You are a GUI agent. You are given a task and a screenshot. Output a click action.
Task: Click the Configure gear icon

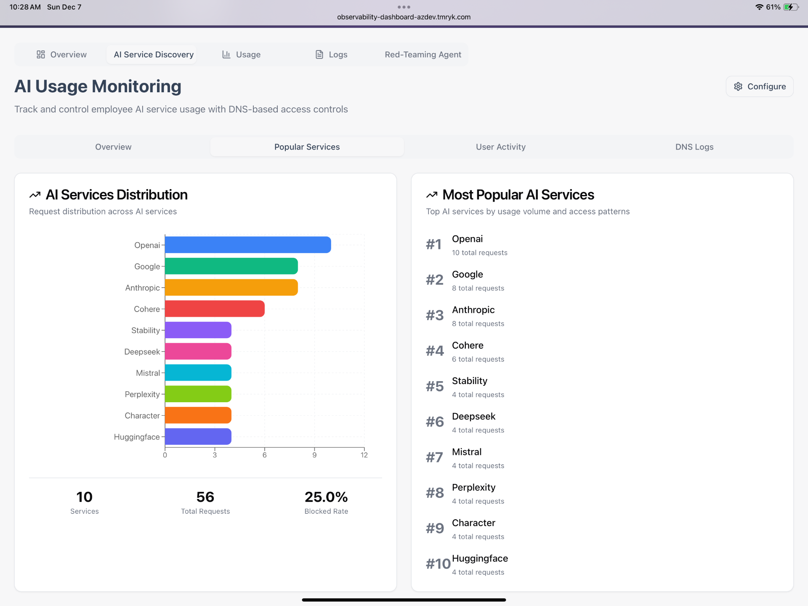(738, 86)
